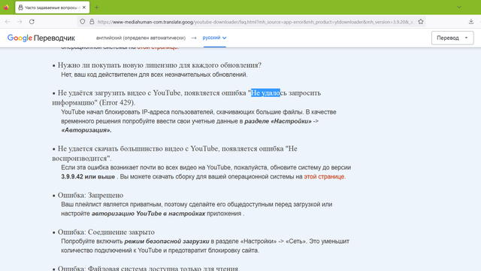
Task: Click the read-only file system error heading
Action: 149,268
